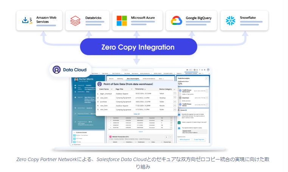Open the AI Recommendations tab

[149, 79]
